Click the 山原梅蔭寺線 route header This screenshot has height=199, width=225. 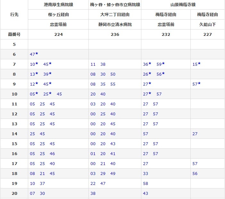[183, 4]
